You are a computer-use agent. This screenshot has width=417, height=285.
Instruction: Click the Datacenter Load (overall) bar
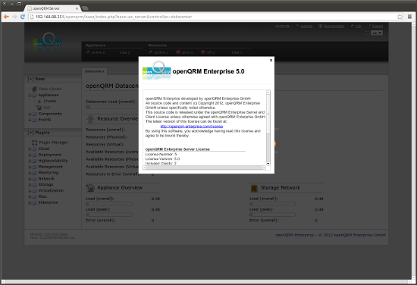112,107
